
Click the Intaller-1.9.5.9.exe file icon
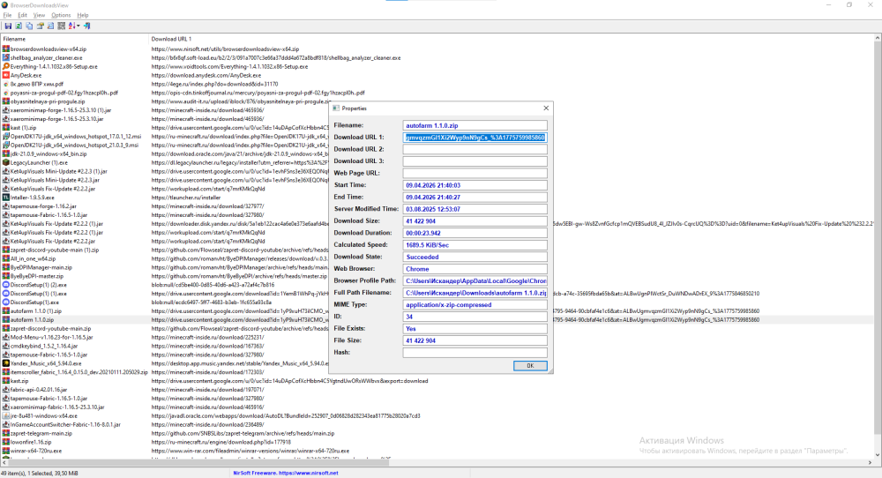5,198
